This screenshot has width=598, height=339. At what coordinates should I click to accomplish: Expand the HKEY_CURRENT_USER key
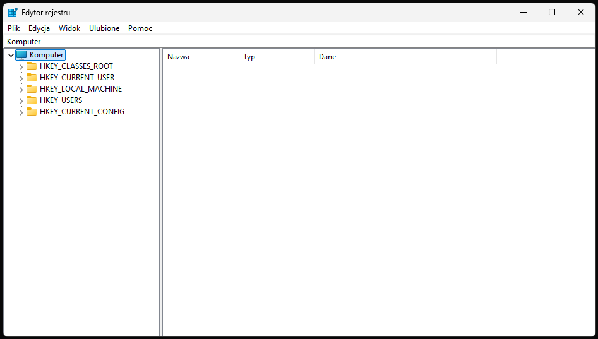pos(21,78)
